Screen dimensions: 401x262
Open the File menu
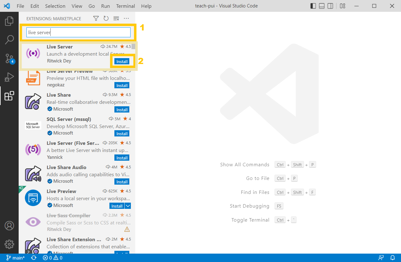pos(21,6)
